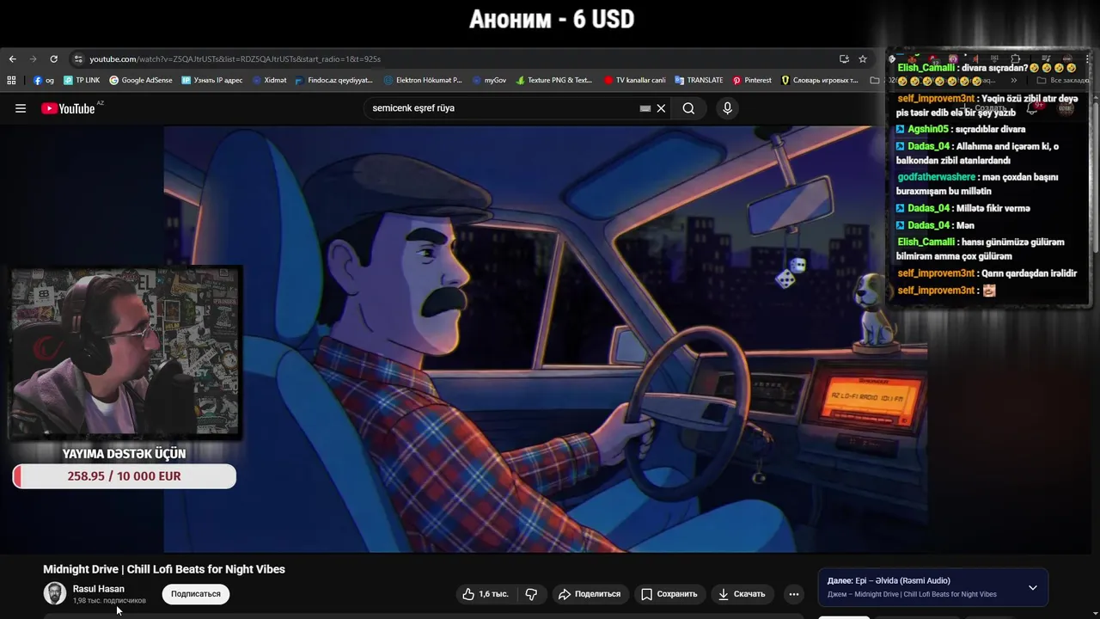The width and height of the screenshot is (1100, 619).
Task: Open the Findoc.az bookmark
Action: click(334, 80)
